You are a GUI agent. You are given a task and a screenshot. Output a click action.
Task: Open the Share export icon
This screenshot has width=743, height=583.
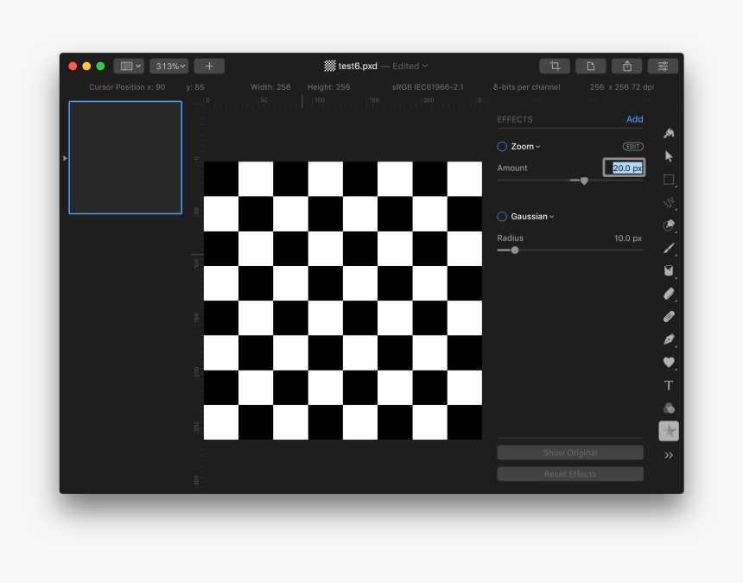coord(627,67)
